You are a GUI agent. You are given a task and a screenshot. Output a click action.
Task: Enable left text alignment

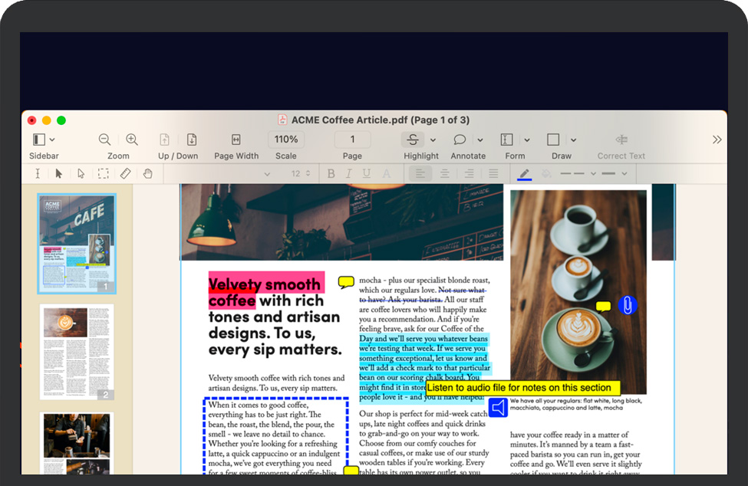420,174
